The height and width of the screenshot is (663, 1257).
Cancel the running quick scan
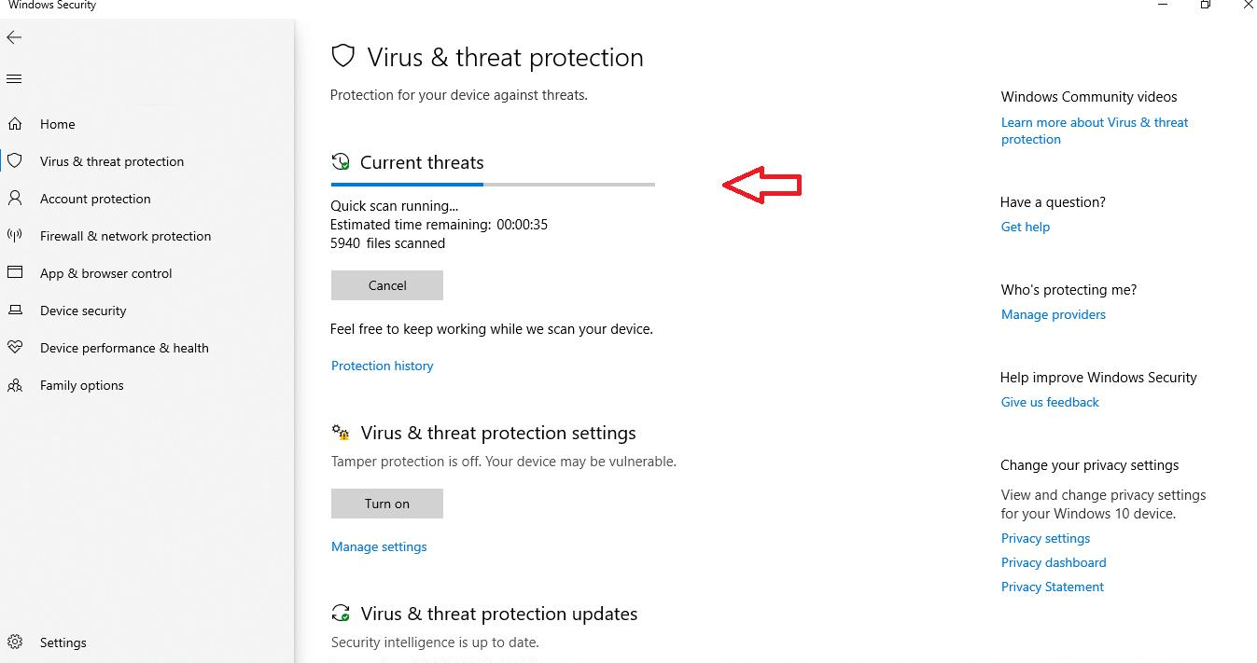click(x=387, y=285)
